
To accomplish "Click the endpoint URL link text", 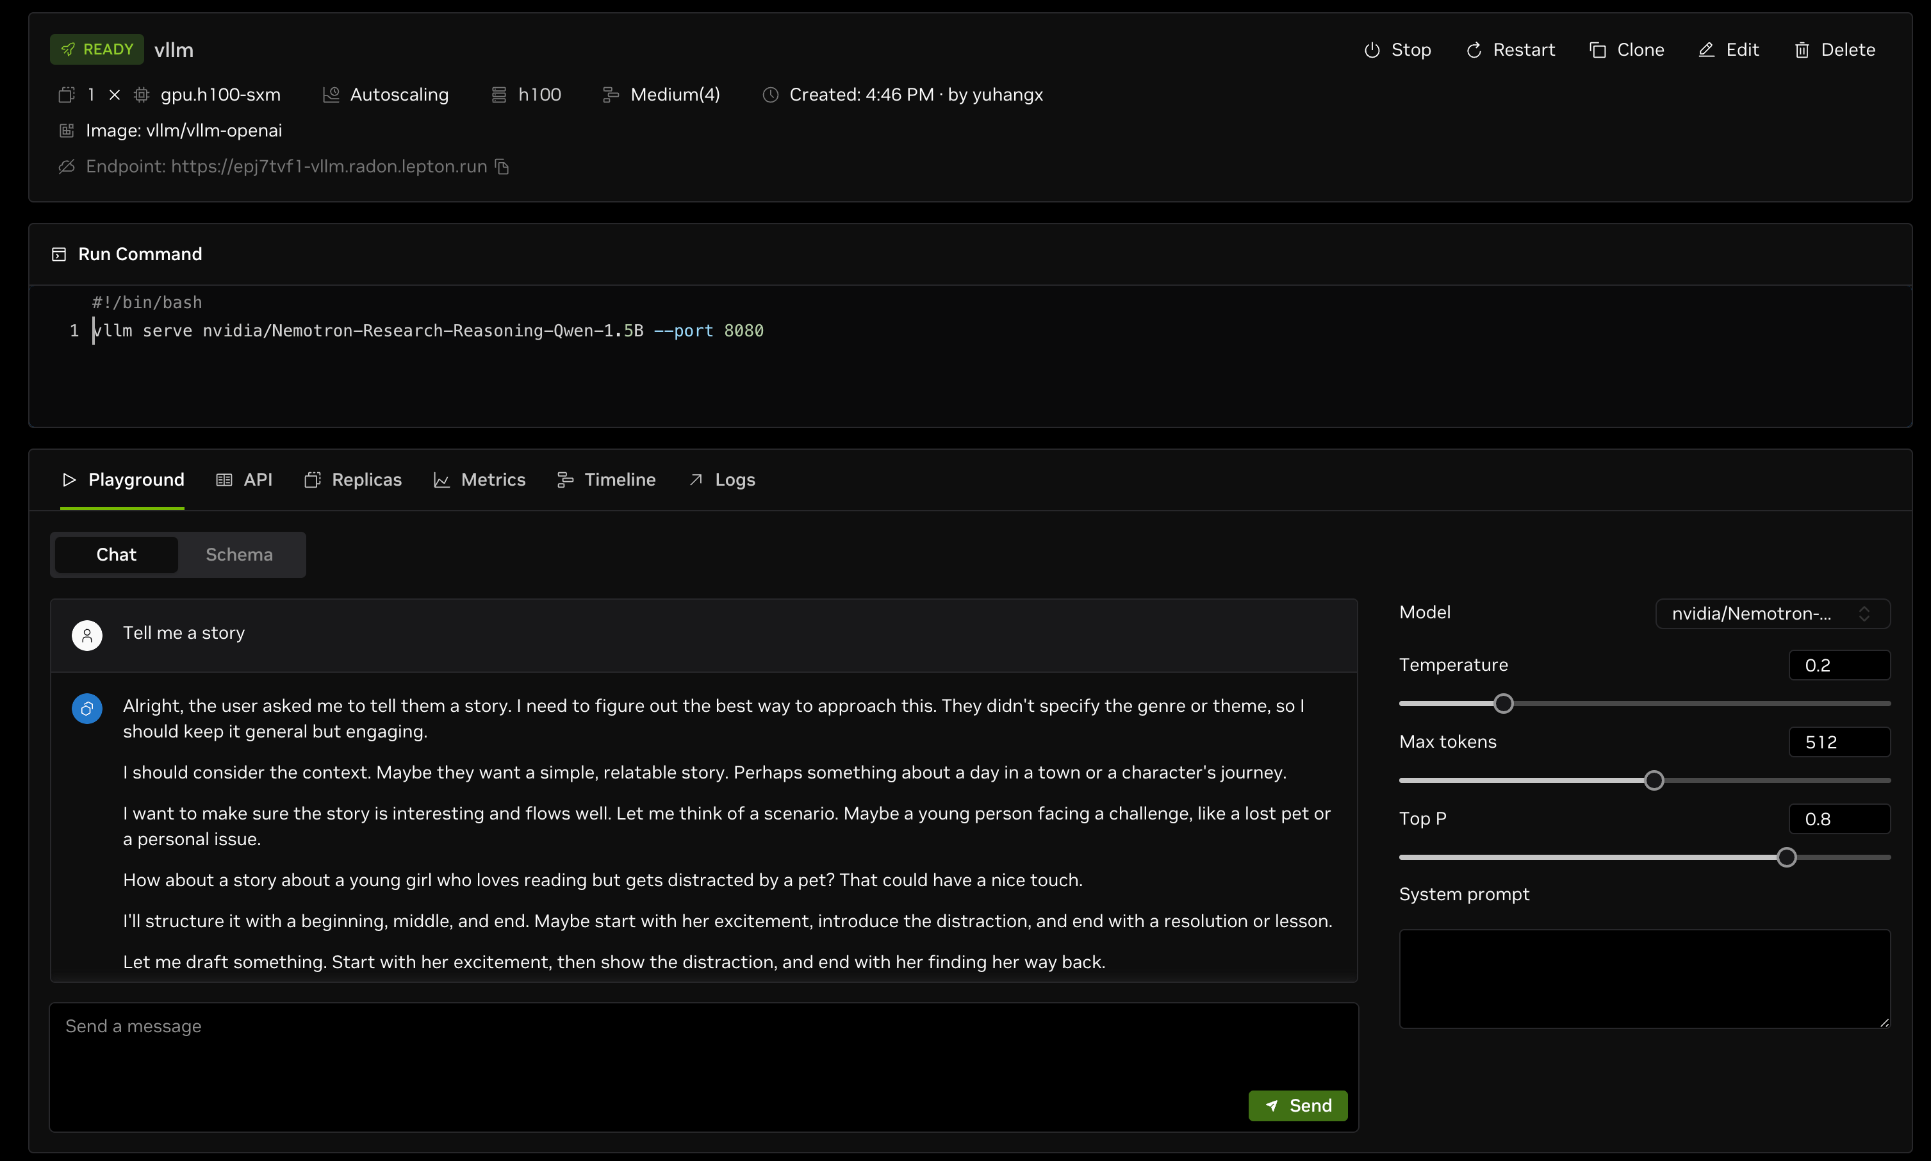I will (329, 167).
